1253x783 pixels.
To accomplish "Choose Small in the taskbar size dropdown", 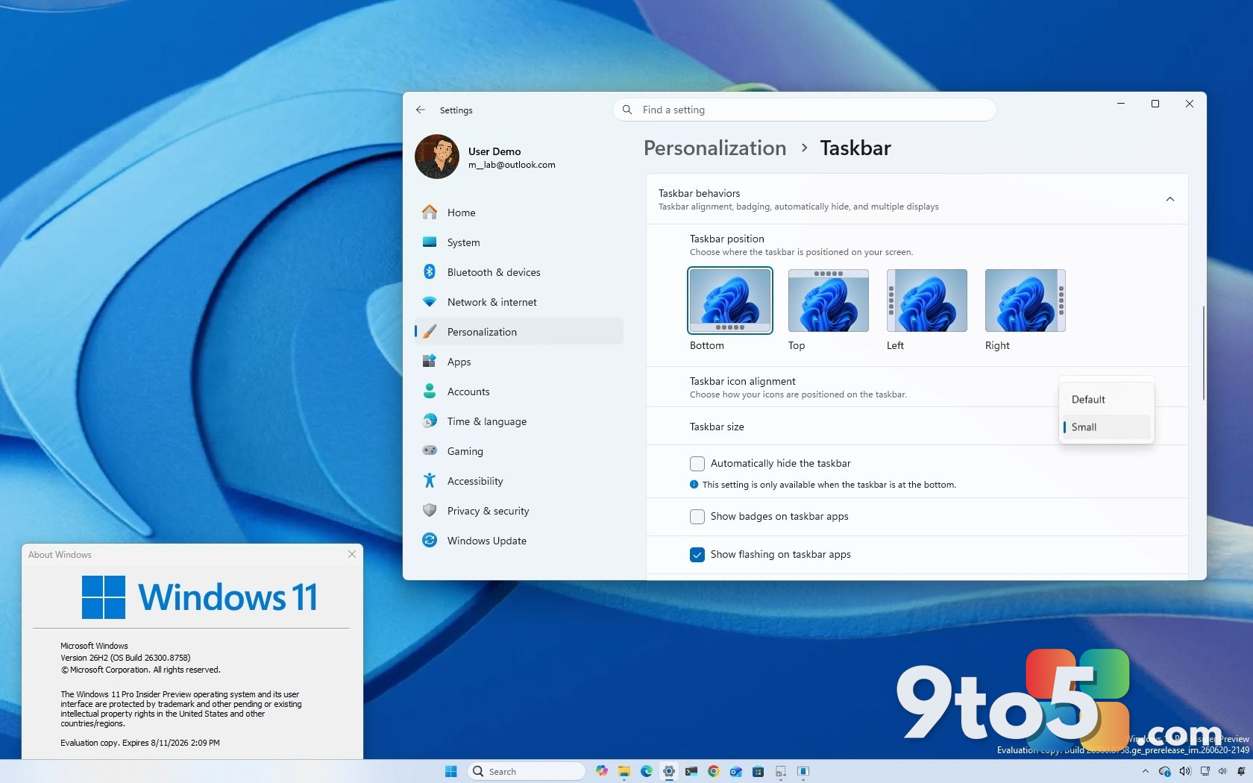I will (x=1106, y=427).
